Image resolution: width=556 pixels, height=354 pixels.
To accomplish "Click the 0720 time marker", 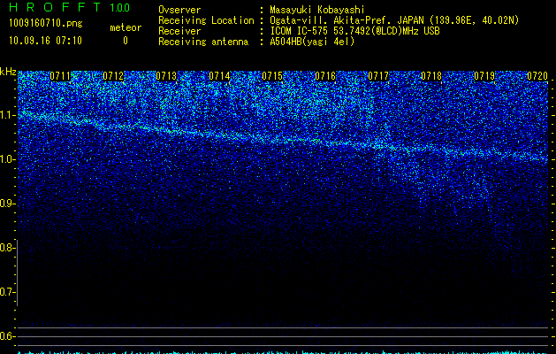I will (x=537, y=76).
